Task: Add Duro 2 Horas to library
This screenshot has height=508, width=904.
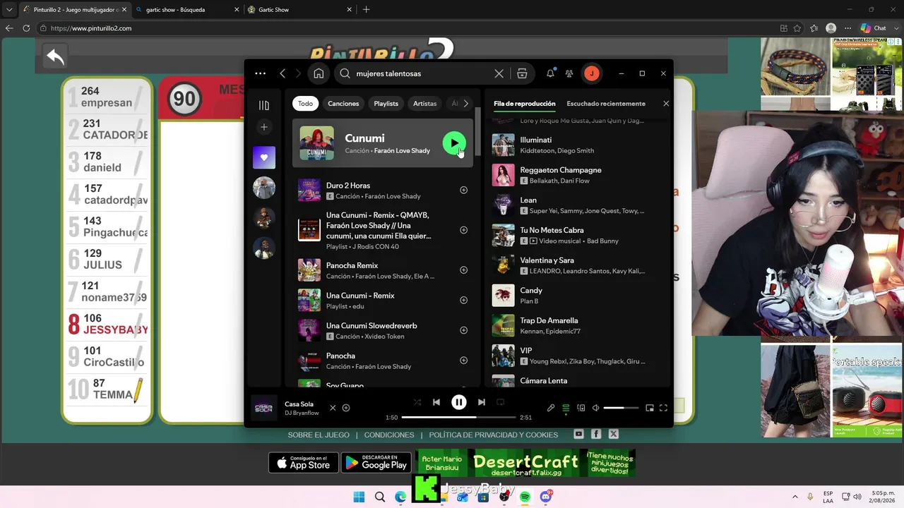Action: 463,190
